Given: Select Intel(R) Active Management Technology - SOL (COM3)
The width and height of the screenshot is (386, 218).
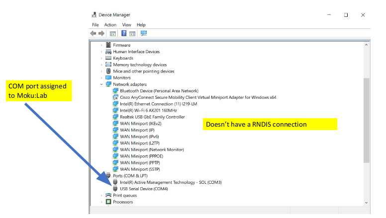Looking at the screenshot, I should (171, 182).
